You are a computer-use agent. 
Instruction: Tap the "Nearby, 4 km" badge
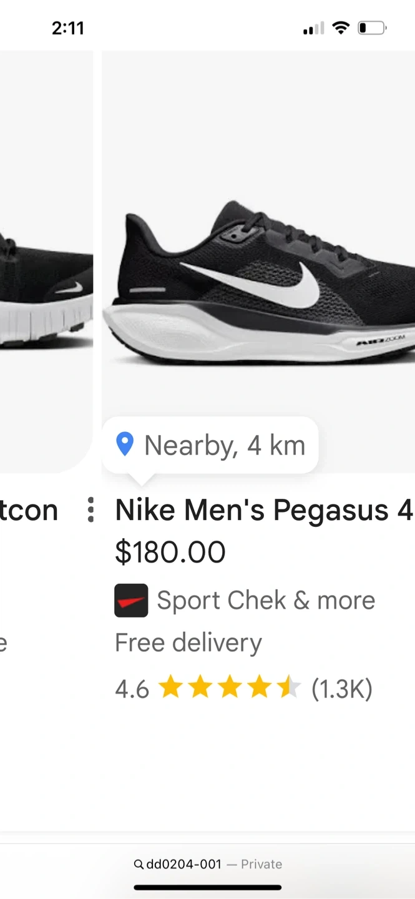210,445
